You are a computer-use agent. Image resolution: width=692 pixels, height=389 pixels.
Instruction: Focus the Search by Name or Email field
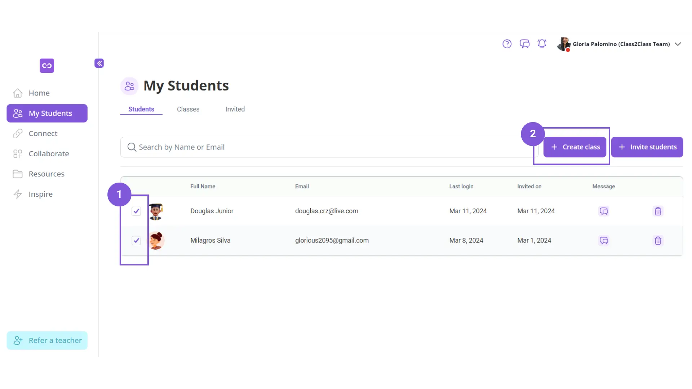[x=329, y=147]
